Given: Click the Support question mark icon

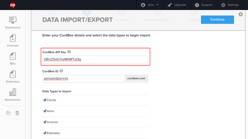Looking at the screenshot, I should click(x=197, y=5).
